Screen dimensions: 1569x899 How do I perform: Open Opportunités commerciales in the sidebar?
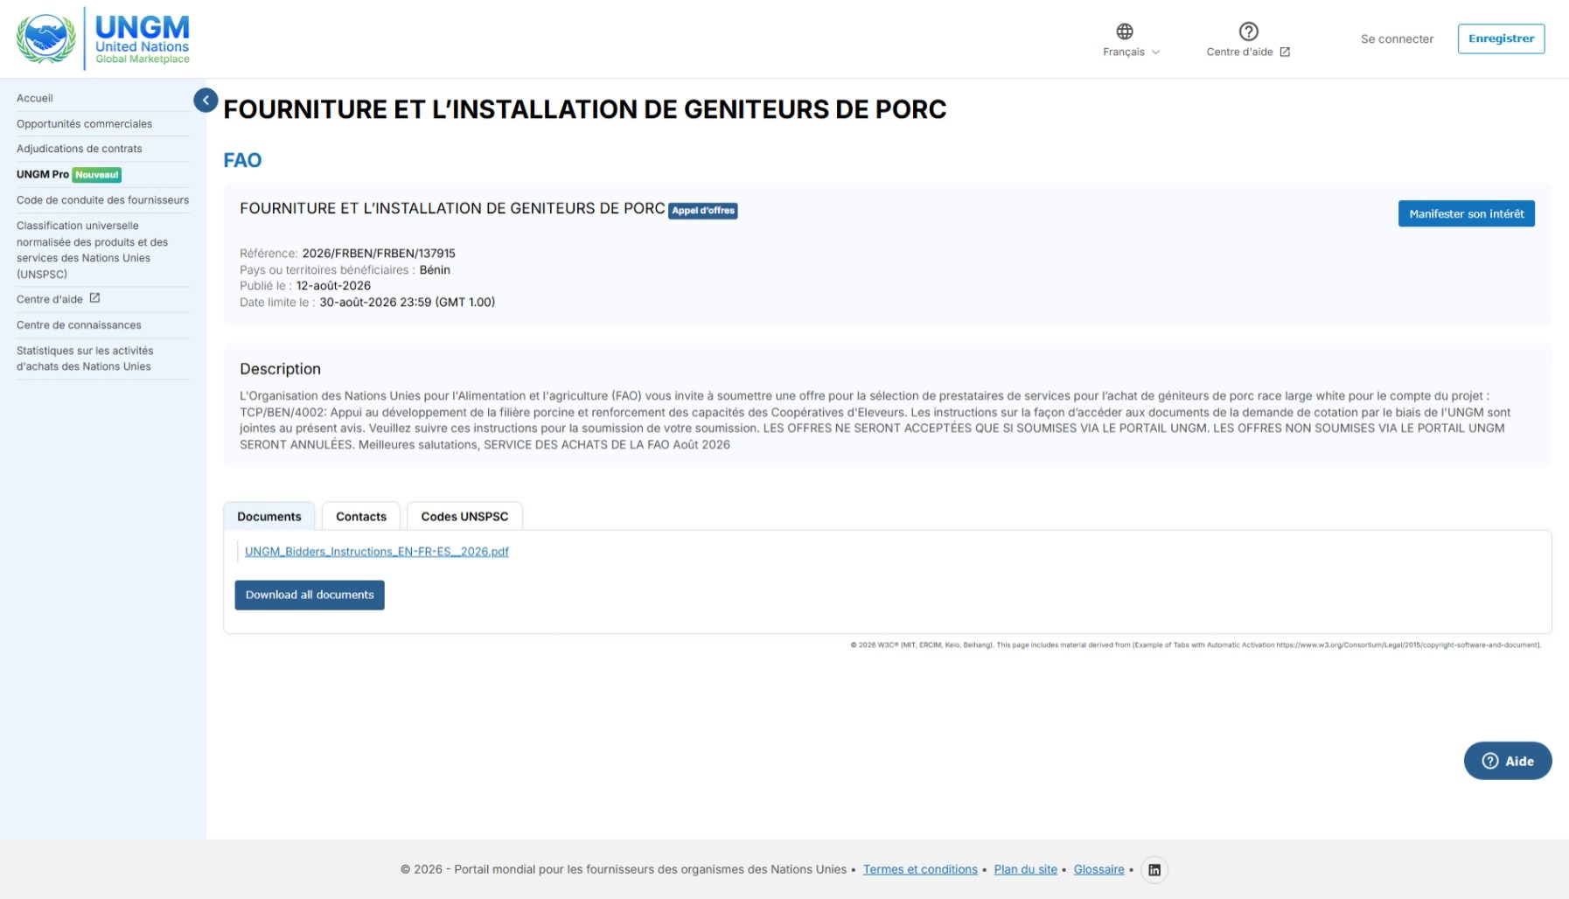pos(84,124)
